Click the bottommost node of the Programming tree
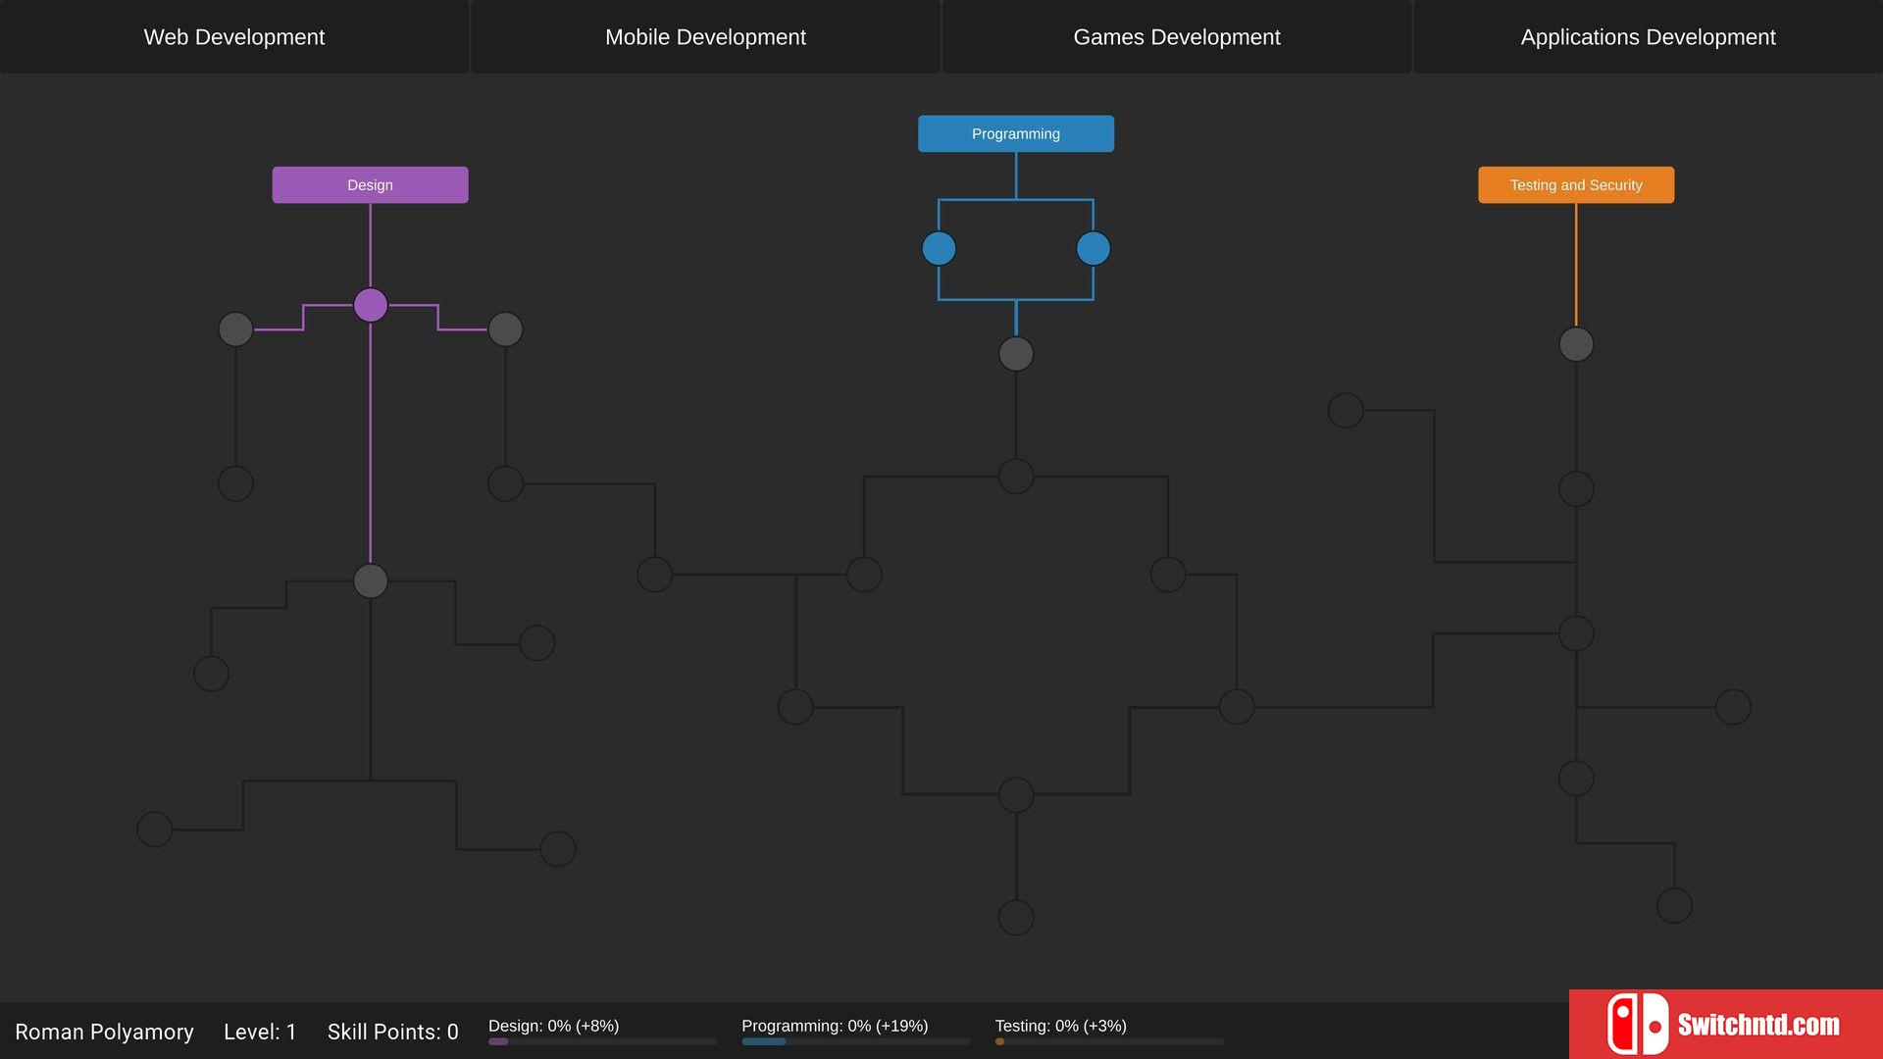The width and height of the screenshot is (1883, 1059). tap(1016, 918)
